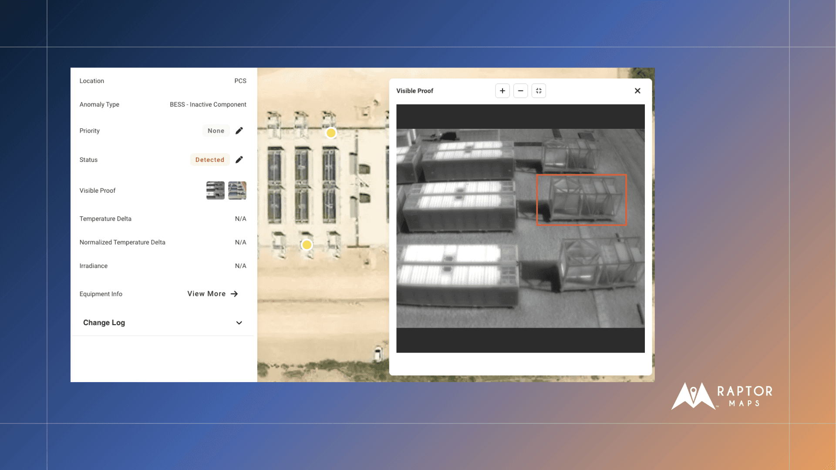Click the Visible Proof popup title
Screen dimensions: 836x470
click(415, 91)
